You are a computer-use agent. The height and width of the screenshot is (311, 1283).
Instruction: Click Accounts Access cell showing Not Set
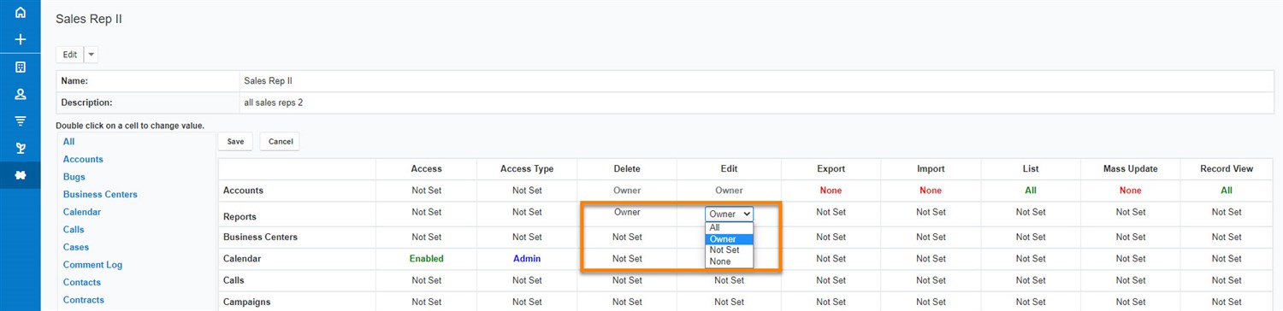point(427,191)
